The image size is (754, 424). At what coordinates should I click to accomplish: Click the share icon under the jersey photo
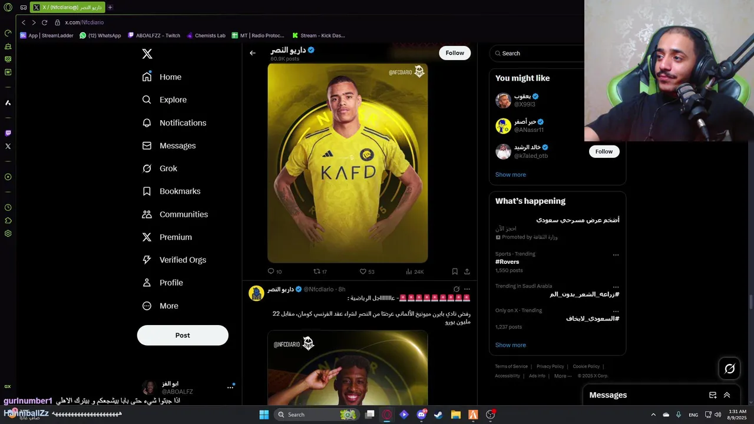467,271
